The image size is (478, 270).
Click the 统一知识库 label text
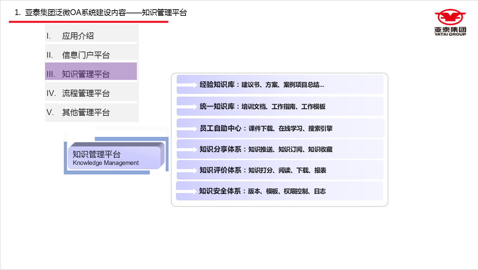tap(217, 107)
